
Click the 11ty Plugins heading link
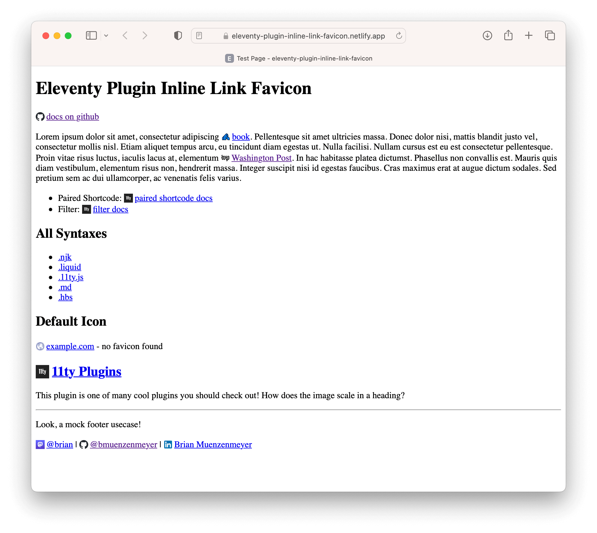pyautogui.click(x=87, y=372)
